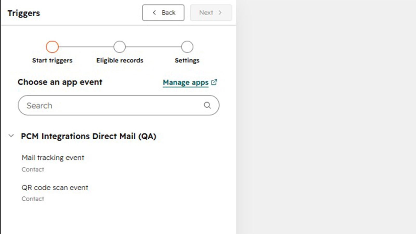Focus the Search app event field

click(119, 105)
